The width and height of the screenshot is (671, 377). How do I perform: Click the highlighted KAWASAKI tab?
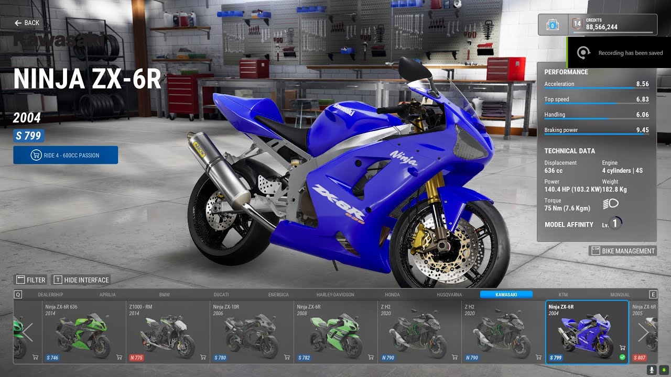[506, 295]
